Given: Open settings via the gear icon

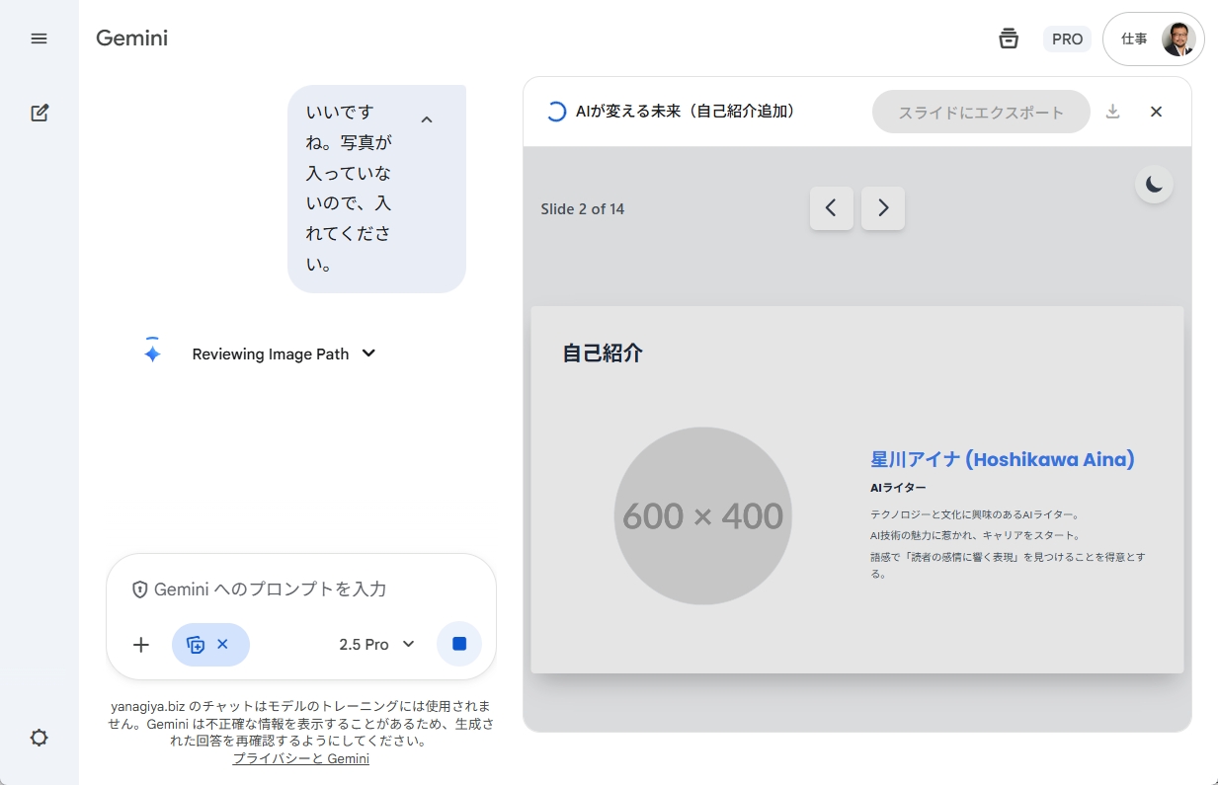Looking at the screenshot, I should tap(40, 738).
